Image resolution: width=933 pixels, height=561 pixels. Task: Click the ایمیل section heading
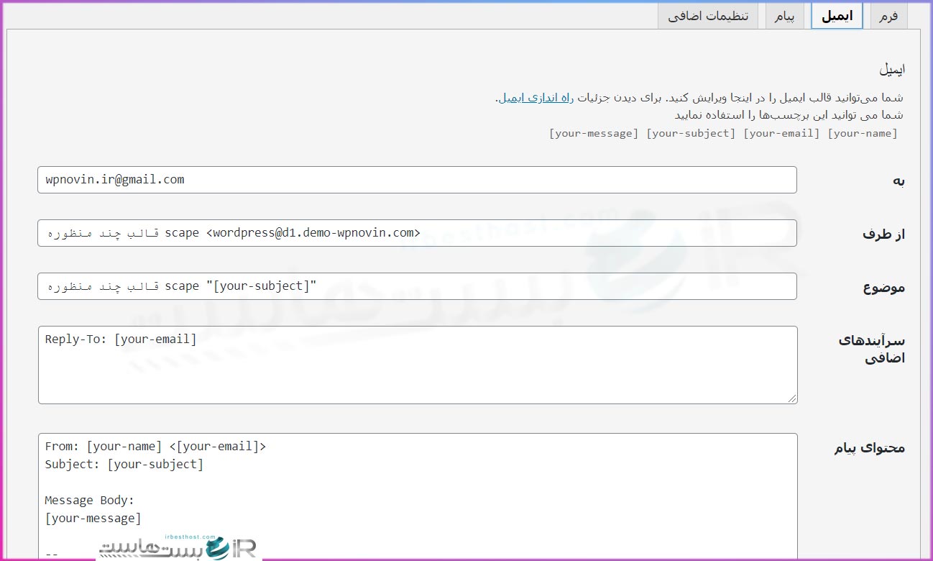(892, 68)
